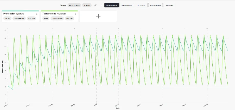Click the Primobolan Injectable card title
This screenshot has height=110, width=235.
coord(14,14)
